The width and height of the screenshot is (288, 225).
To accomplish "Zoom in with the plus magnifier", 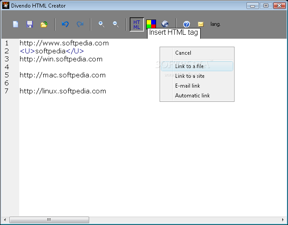I will point(101,24).
